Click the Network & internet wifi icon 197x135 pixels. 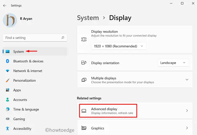[8, 71]
